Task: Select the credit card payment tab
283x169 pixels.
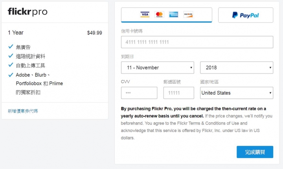Action: [x=167, y=15]
